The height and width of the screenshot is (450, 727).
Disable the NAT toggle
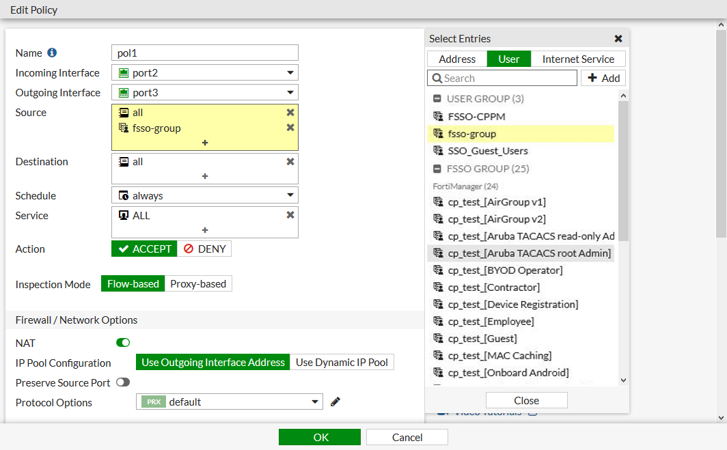[x=123, y=343]
